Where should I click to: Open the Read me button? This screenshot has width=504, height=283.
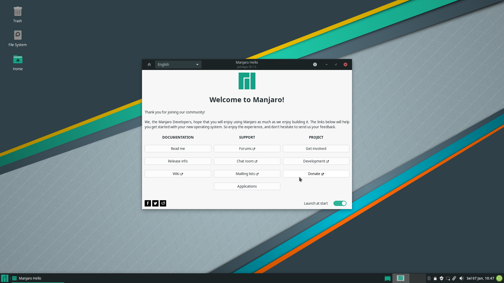coord(178,149)
